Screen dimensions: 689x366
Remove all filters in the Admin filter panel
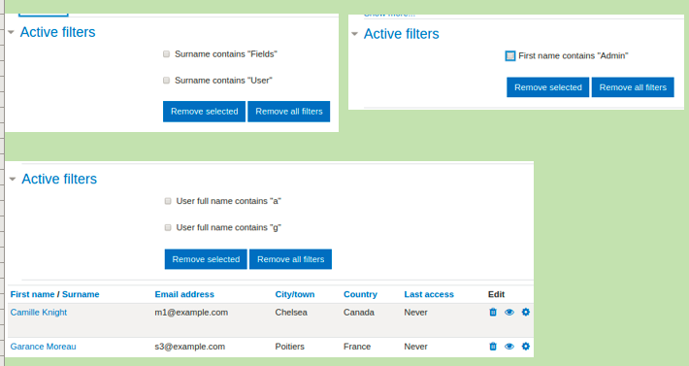633,87
